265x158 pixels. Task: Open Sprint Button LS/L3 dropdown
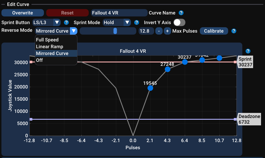tap(46, 22)
